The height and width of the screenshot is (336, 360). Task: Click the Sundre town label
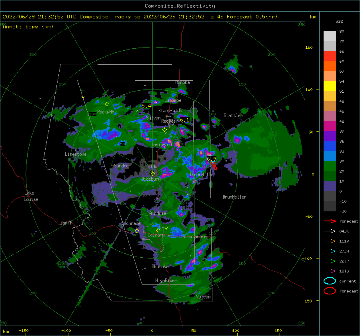121,165
